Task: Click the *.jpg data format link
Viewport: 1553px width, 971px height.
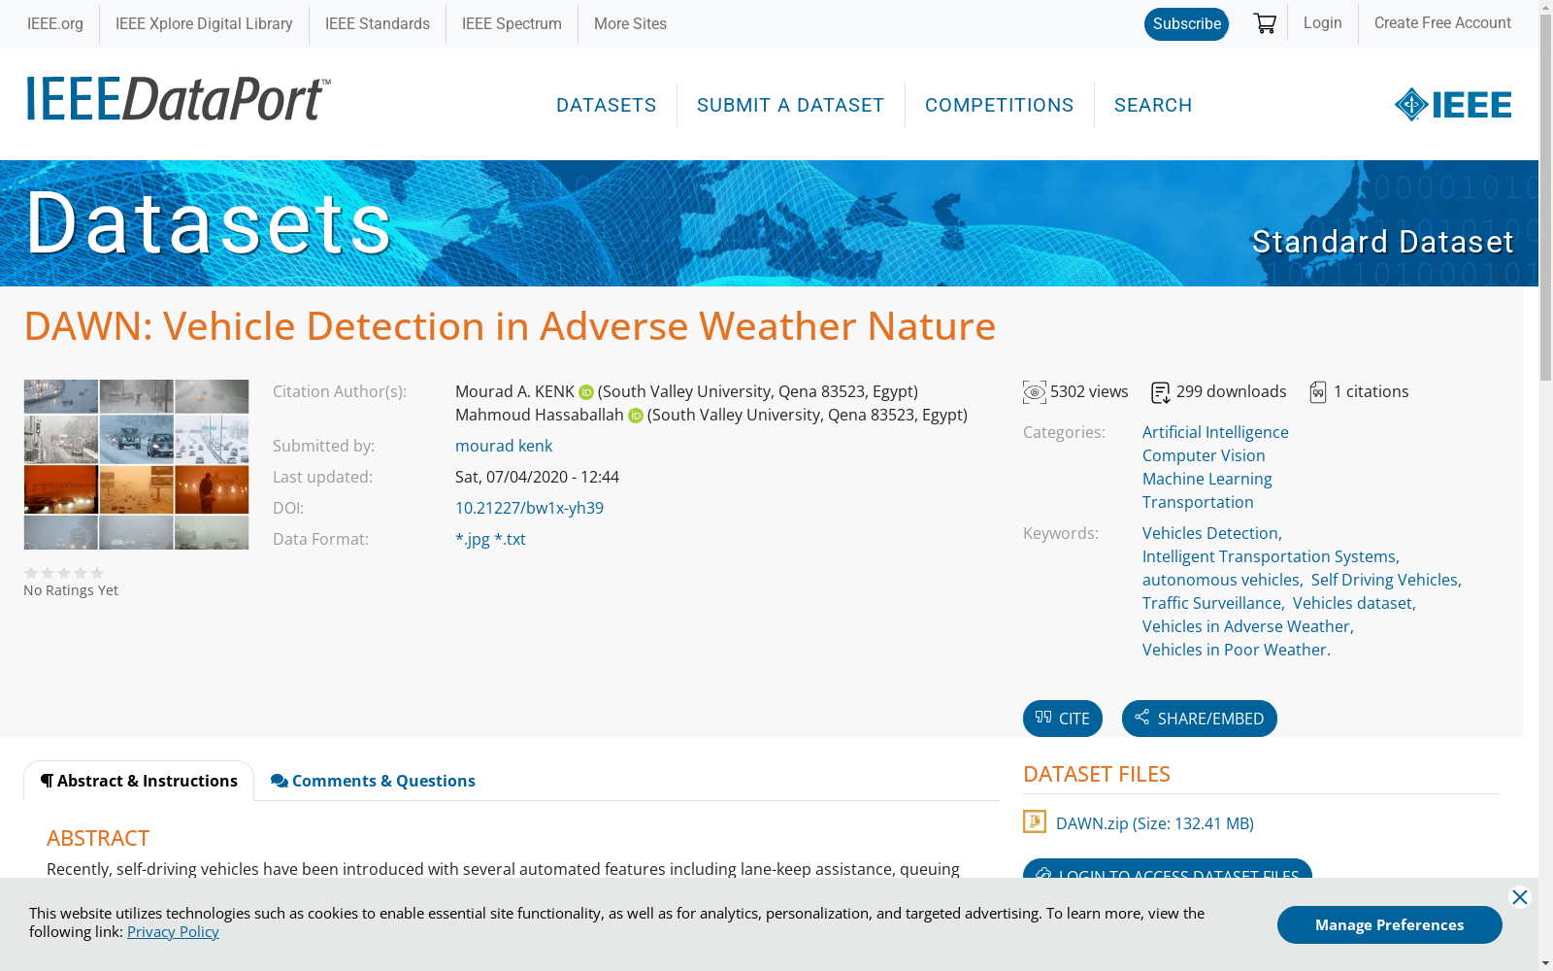Action: pyautogui.click(x=473, y=539)
